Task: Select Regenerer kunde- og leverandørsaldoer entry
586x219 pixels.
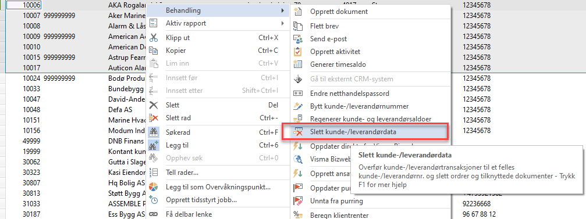Action: (370, 119)
